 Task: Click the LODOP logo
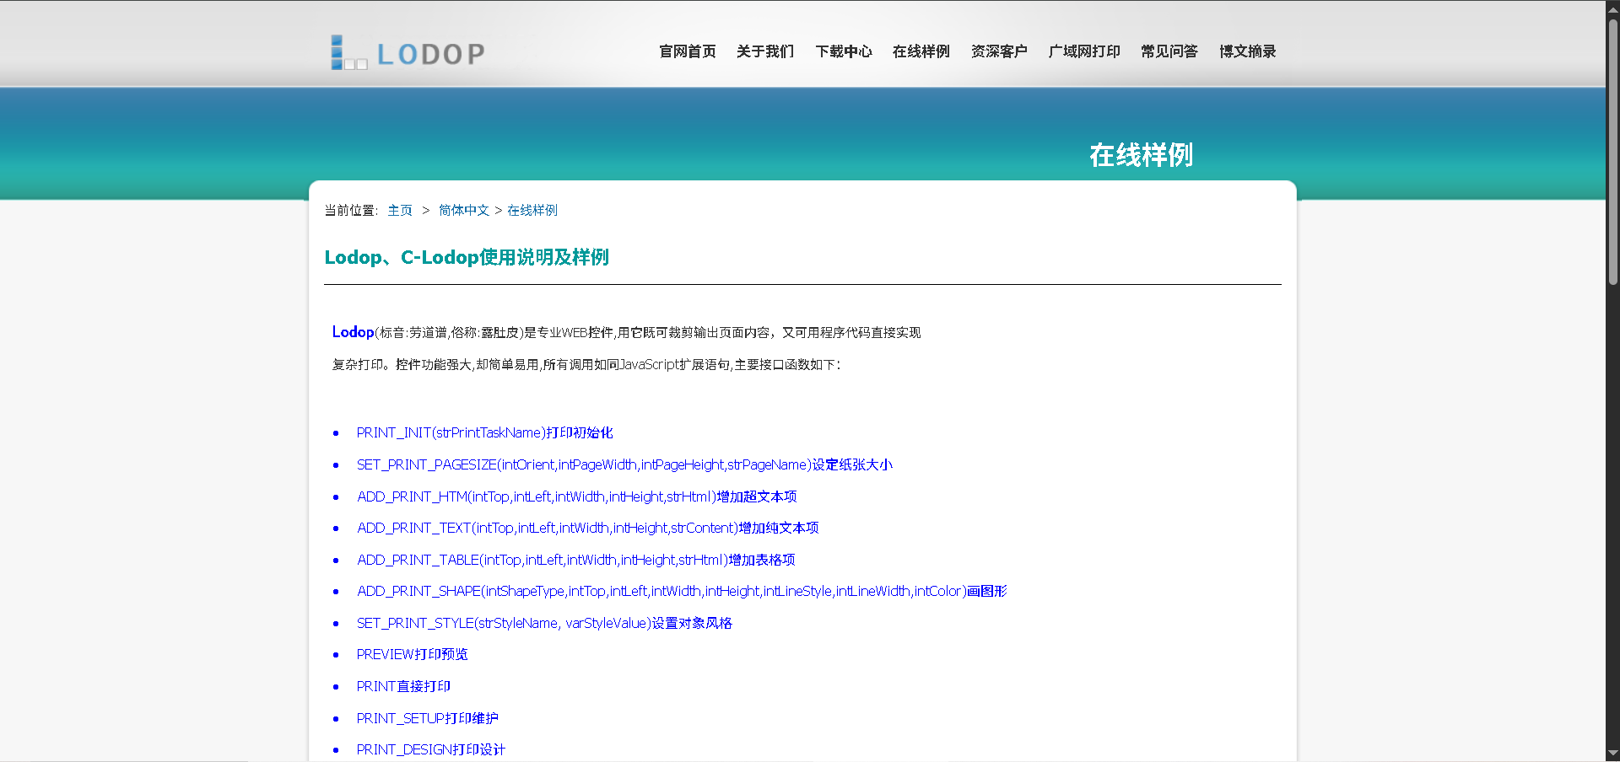pyautogui.click(x=408, y=52)
